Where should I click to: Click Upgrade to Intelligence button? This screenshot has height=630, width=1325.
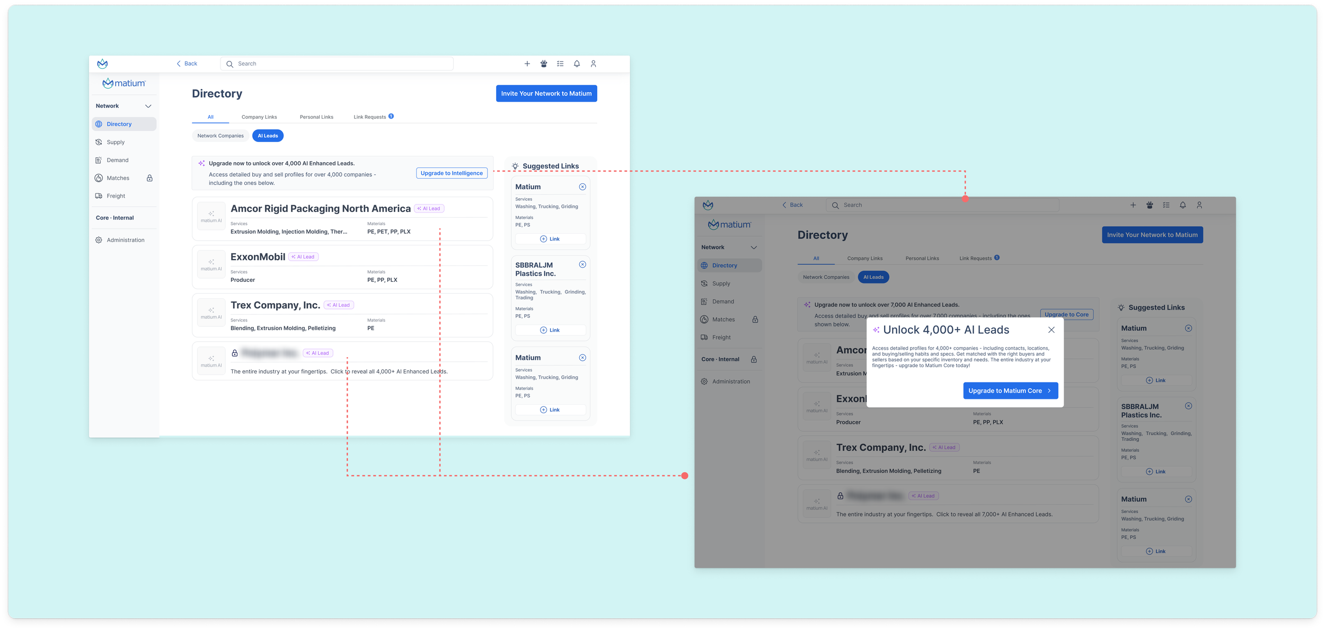(452, 173)
